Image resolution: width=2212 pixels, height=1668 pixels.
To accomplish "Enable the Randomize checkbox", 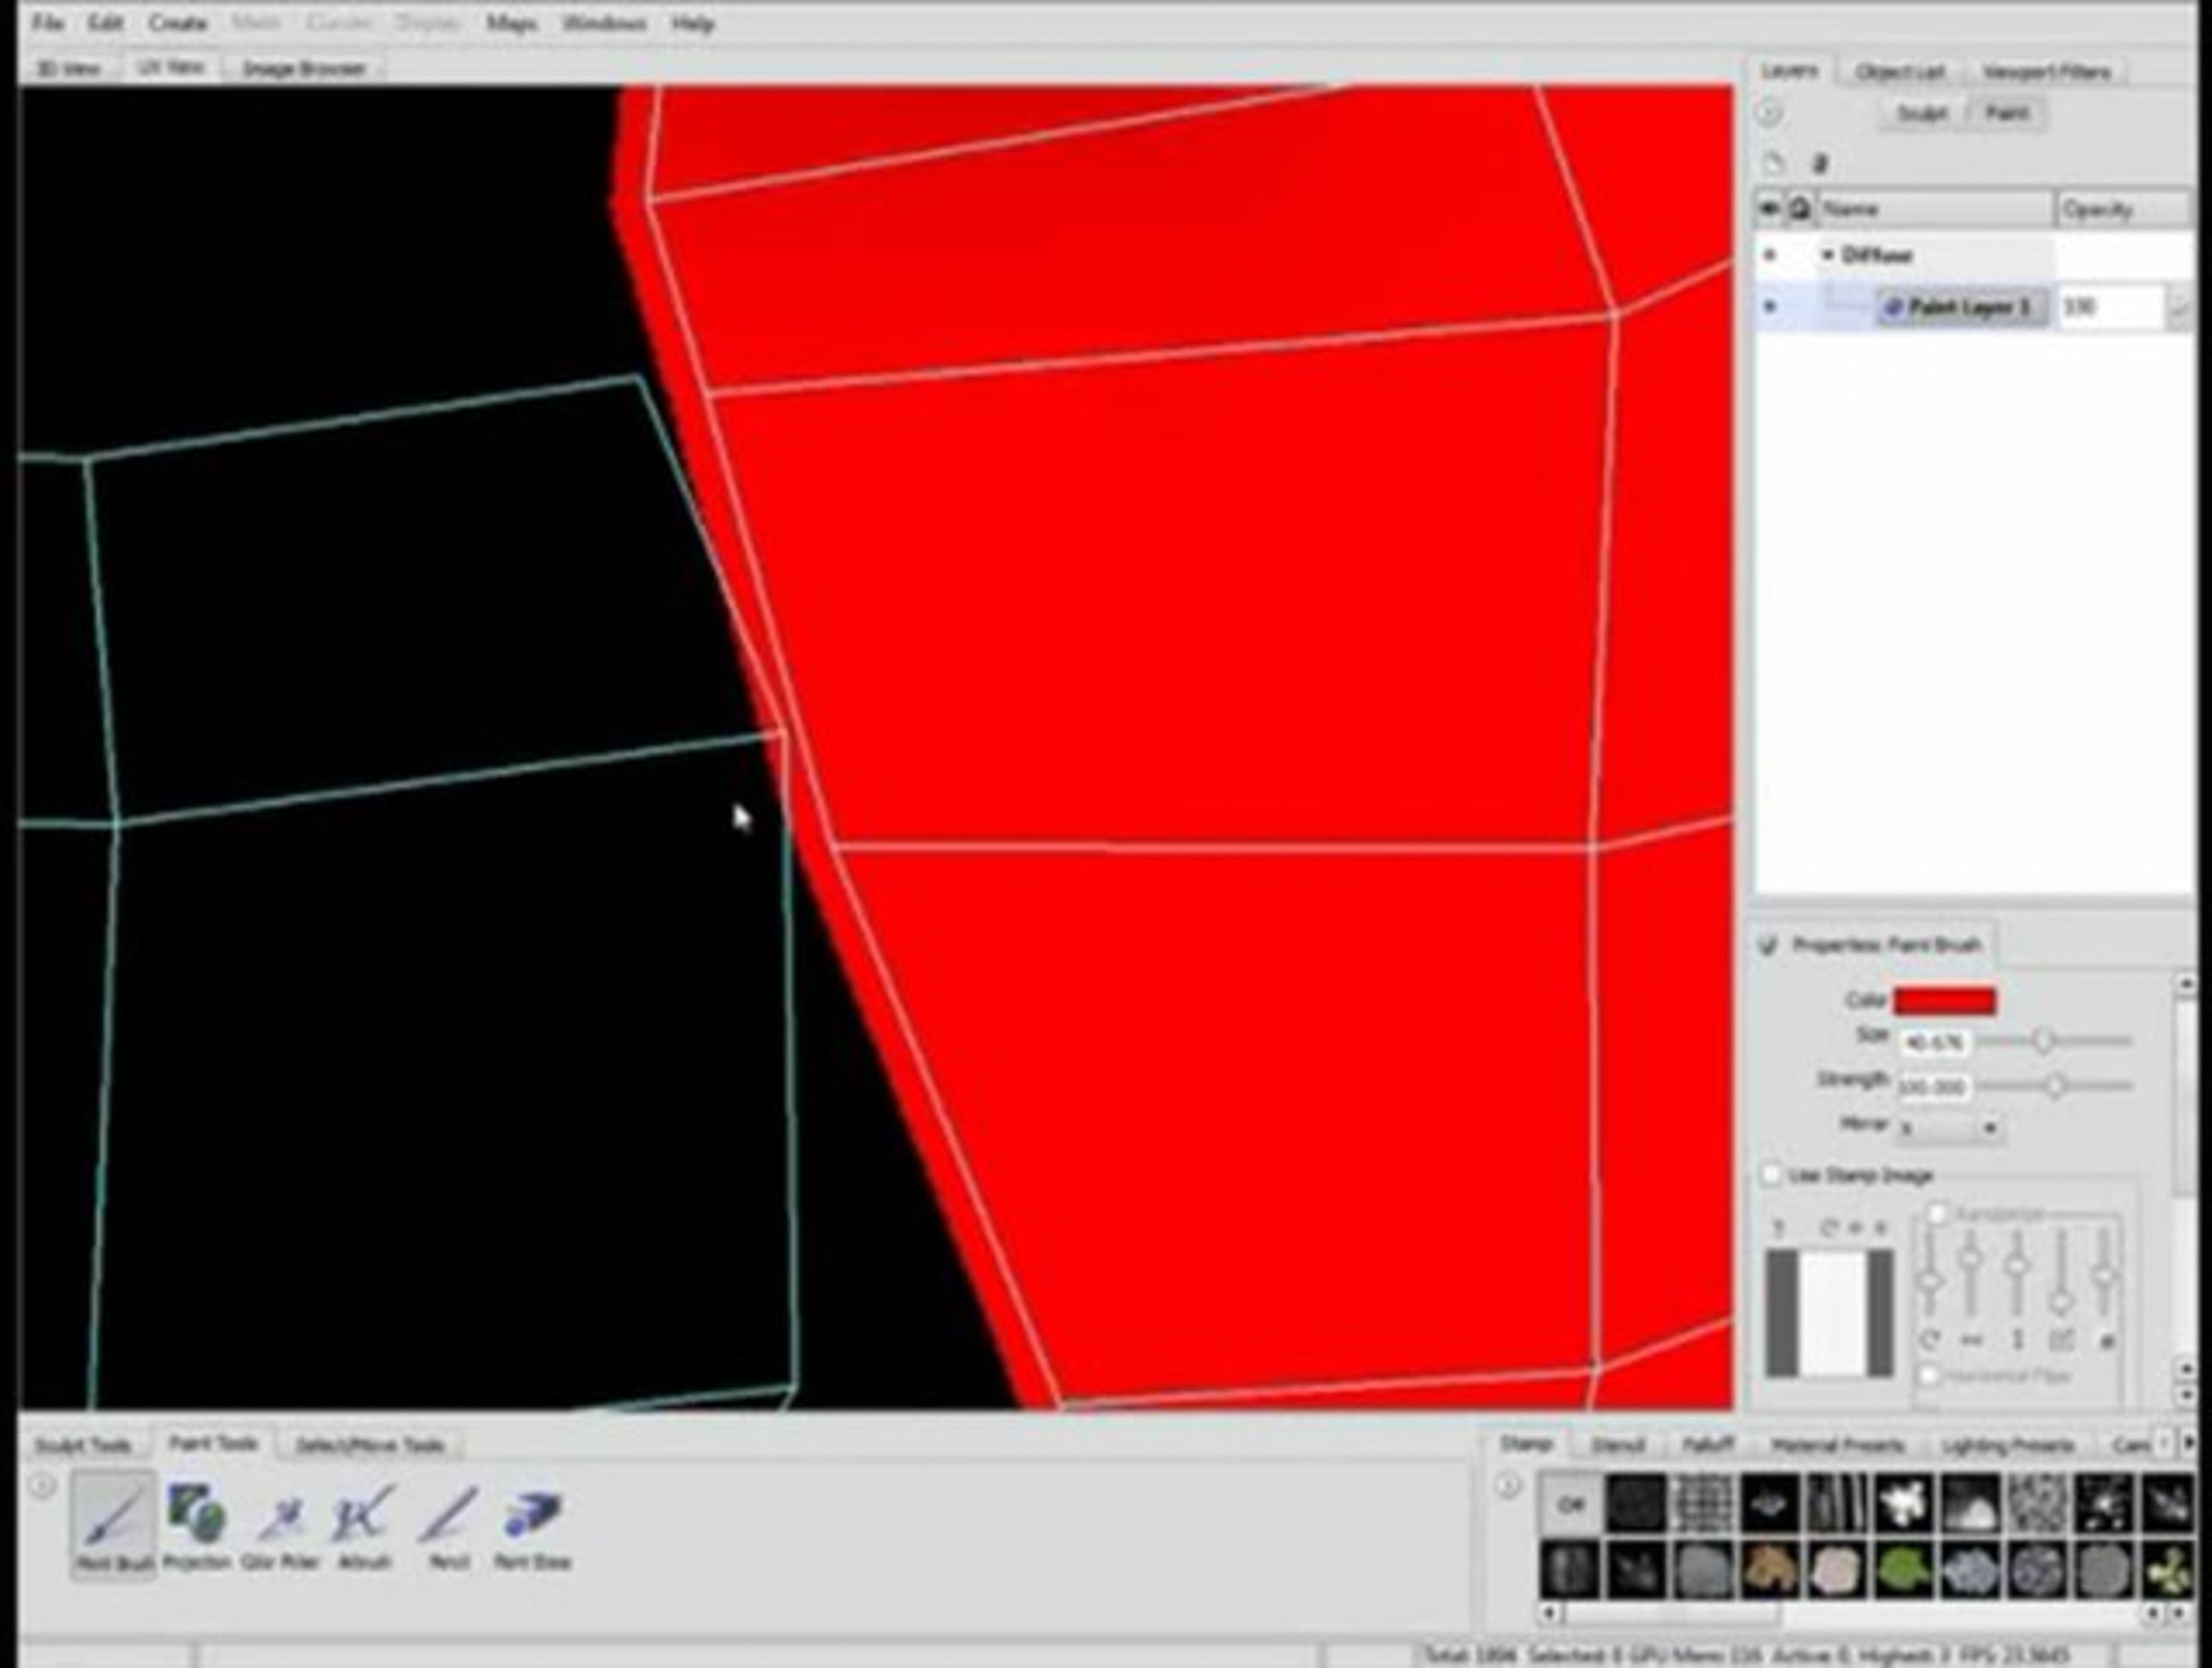I will pos(1937,1214).
